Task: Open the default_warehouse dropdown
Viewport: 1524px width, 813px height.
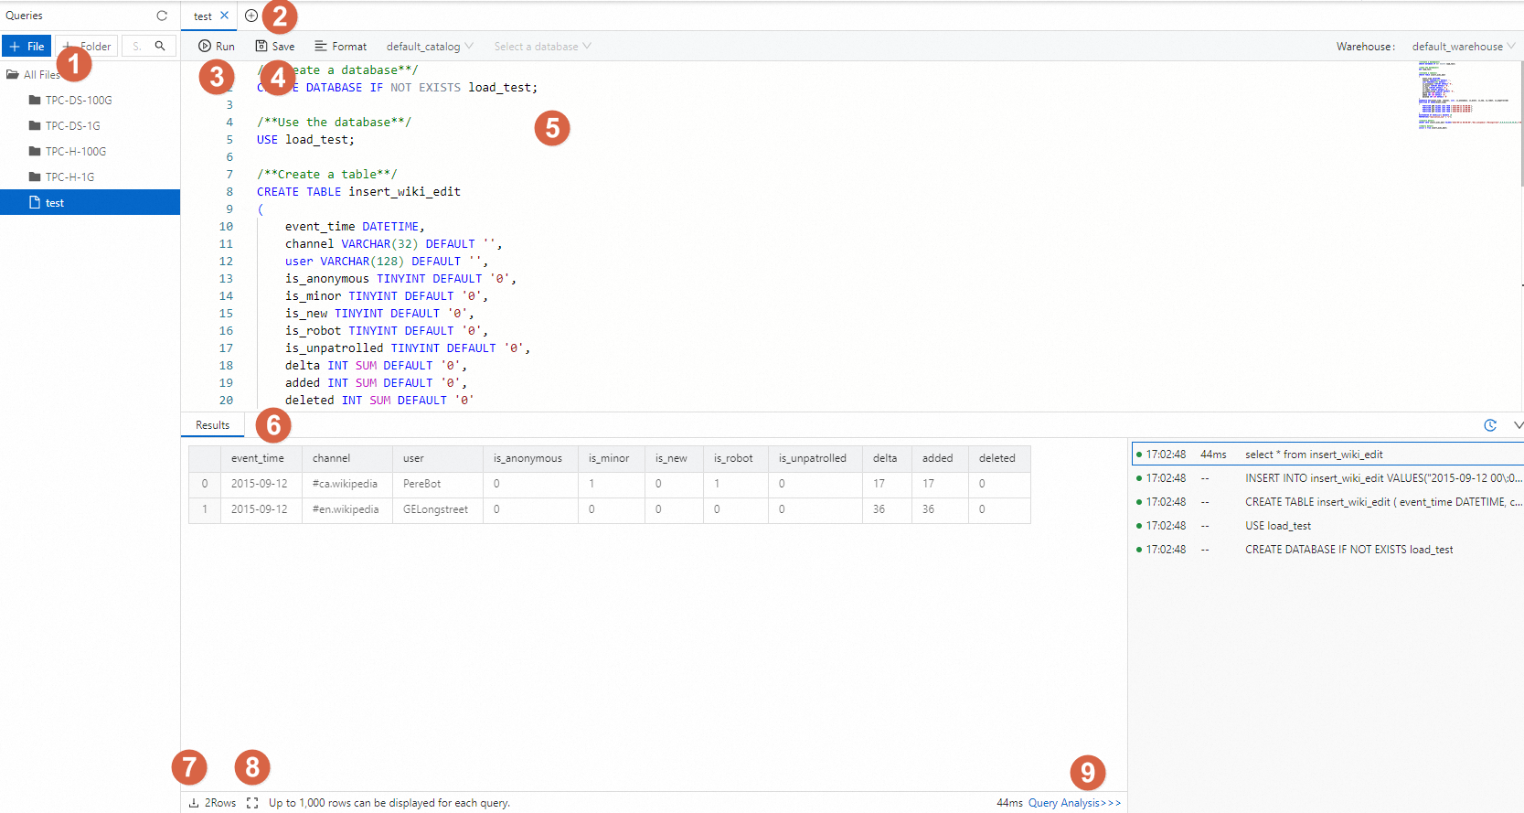Action: (x=1463, y=47)
